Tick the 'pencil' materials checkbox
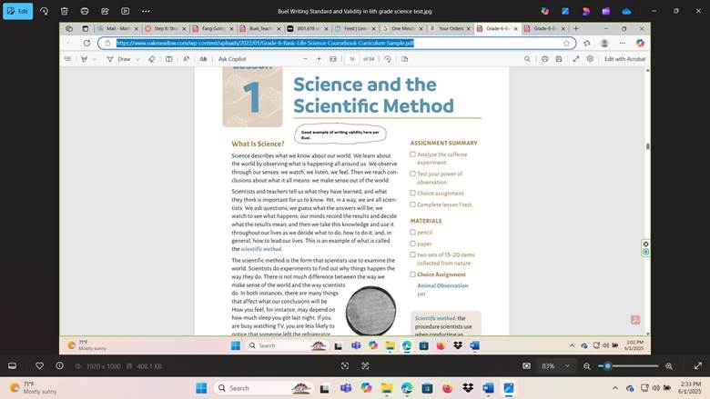This screenshot has width=710, height=399. (413, 233)
